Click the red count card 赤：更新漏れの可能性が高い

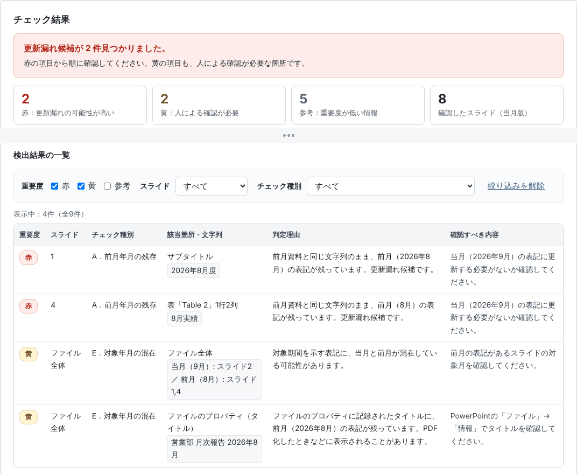click(x=80, y=106)
